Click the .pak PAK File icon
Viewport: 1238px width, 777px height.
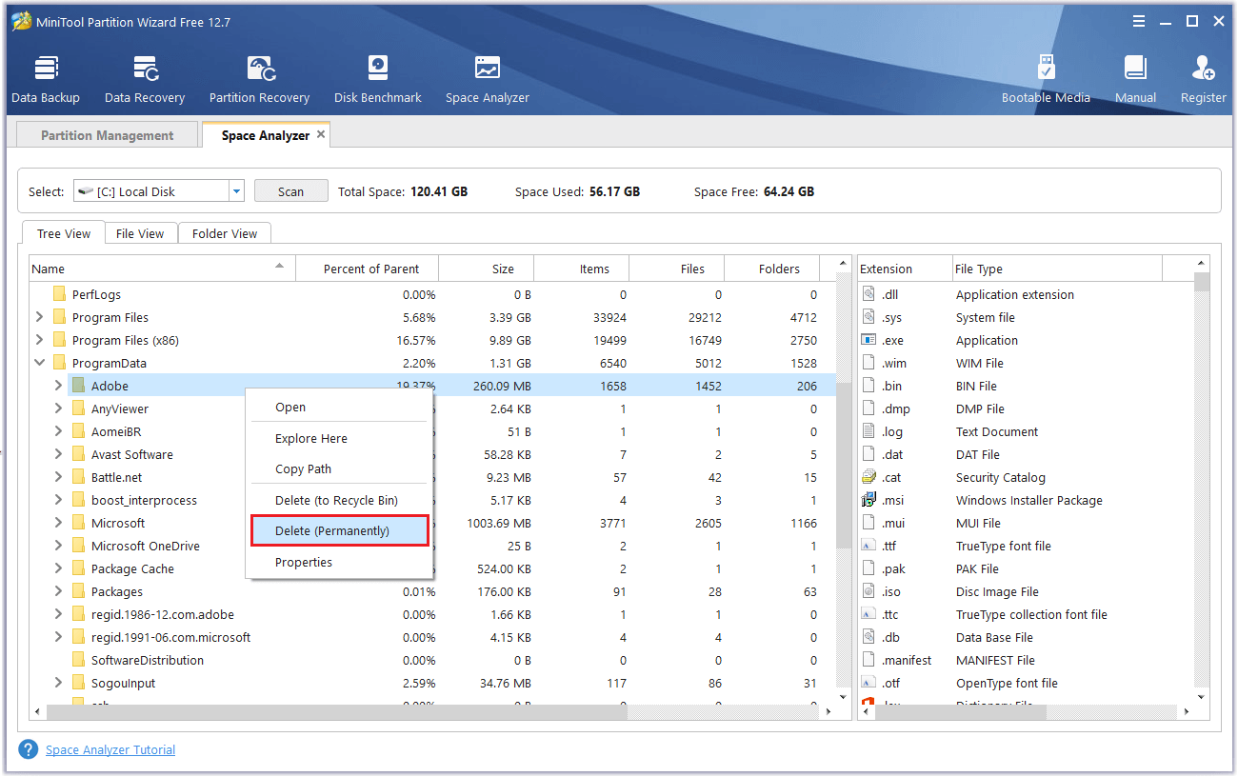(868, 568)
